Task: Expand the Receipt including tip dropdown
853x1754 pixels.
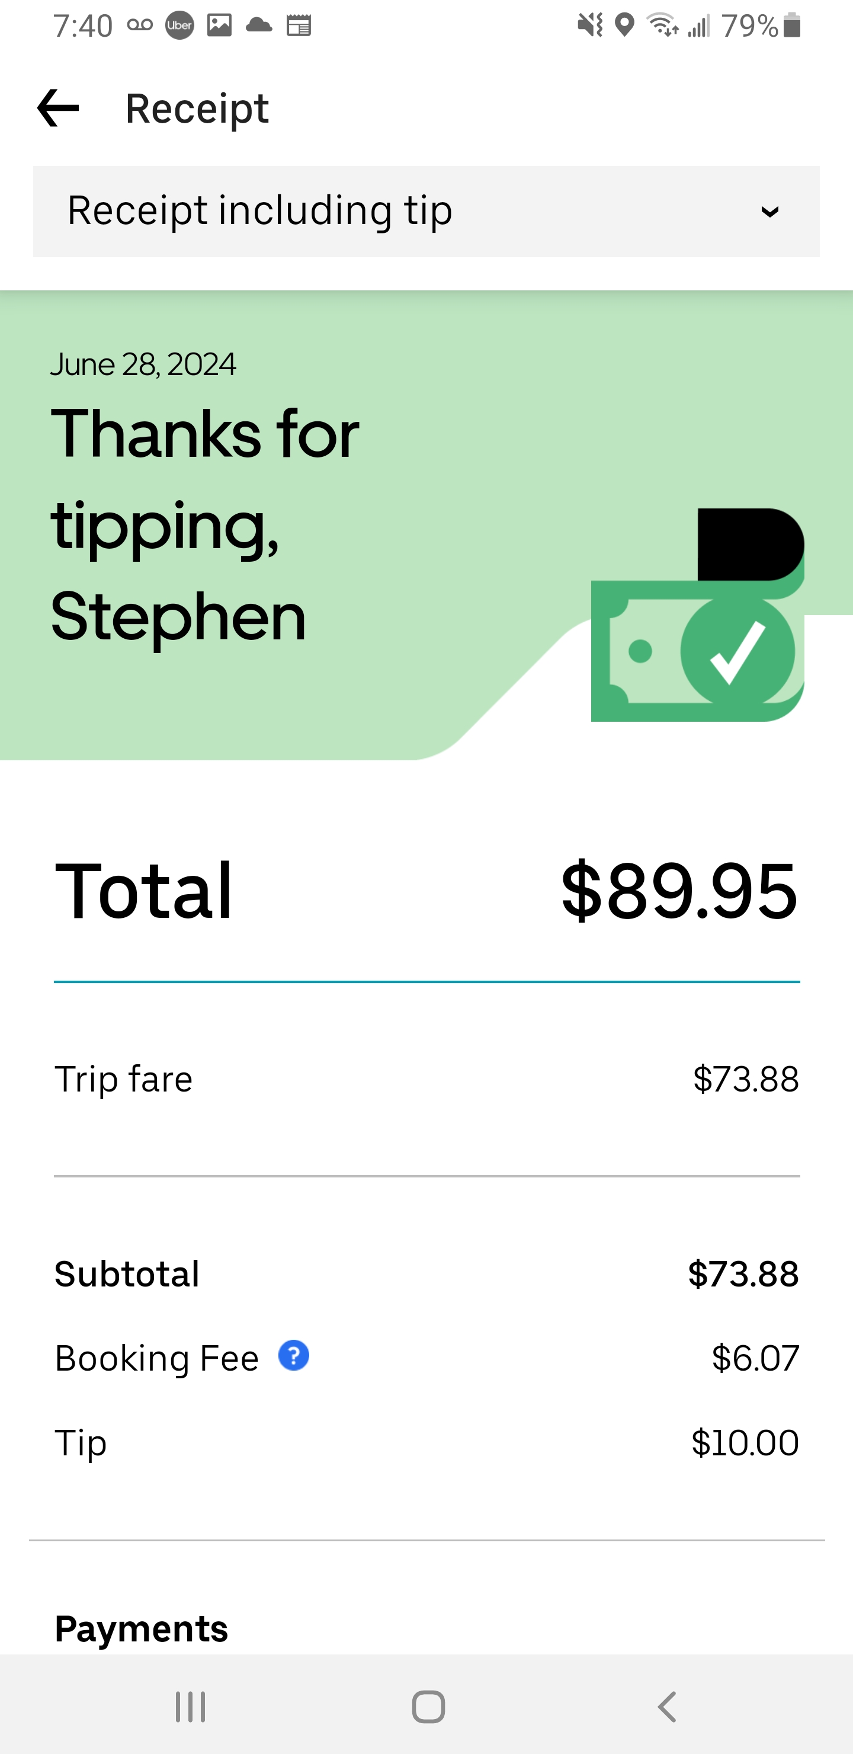Action: pos(426,211)
